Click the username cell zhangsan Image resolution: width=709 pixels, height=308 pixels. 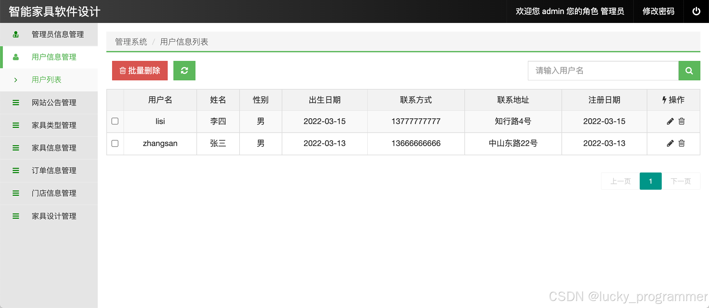pos(160,143)
